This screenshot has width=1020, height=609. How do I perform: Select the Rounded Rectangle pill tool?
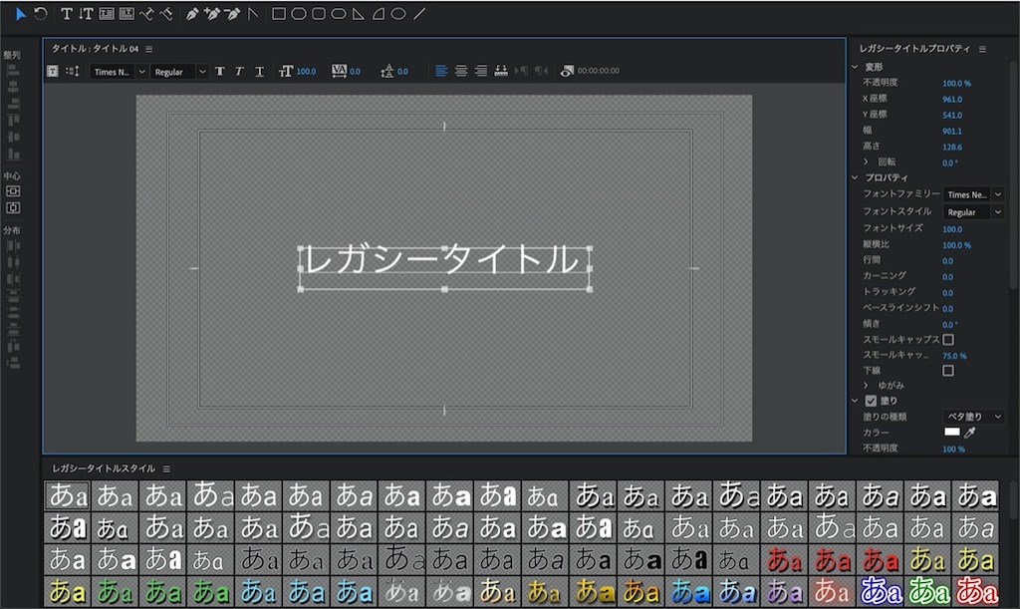(339, 14)
